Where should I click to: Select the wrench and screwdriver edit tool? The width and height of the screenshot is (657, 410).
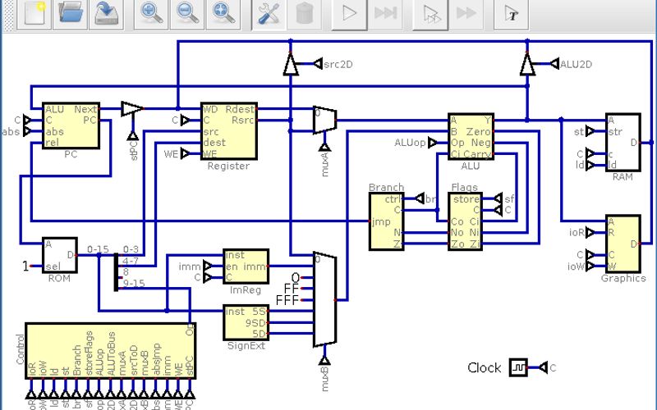268,13
